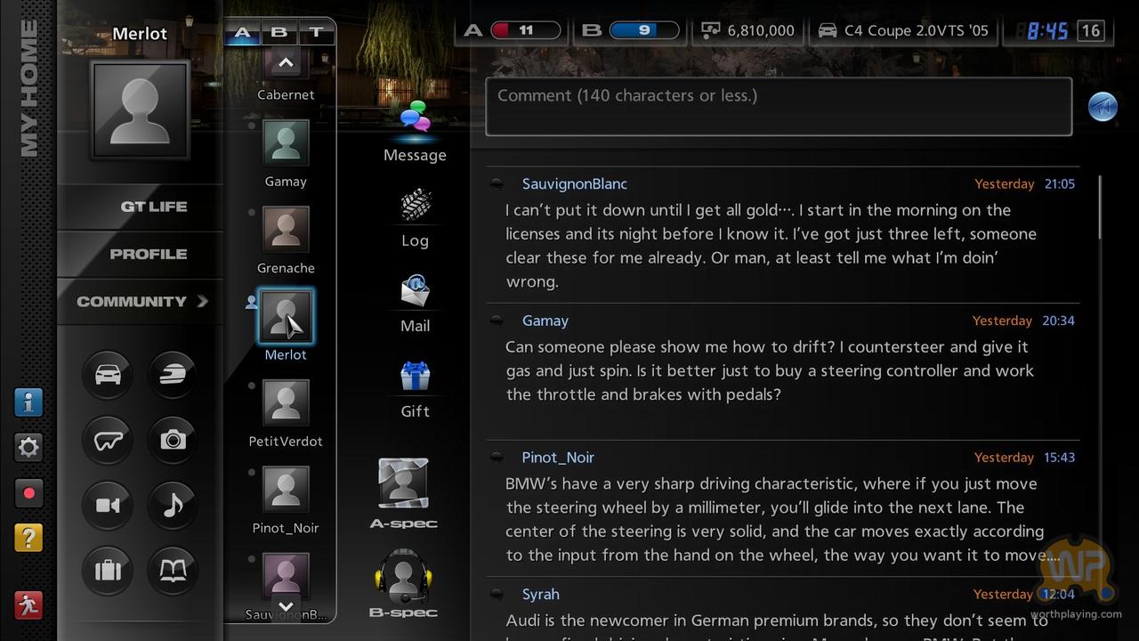
Task: Select Gamay's avatar in friends list
Action: pyautogui.click(x=286, y=142)
